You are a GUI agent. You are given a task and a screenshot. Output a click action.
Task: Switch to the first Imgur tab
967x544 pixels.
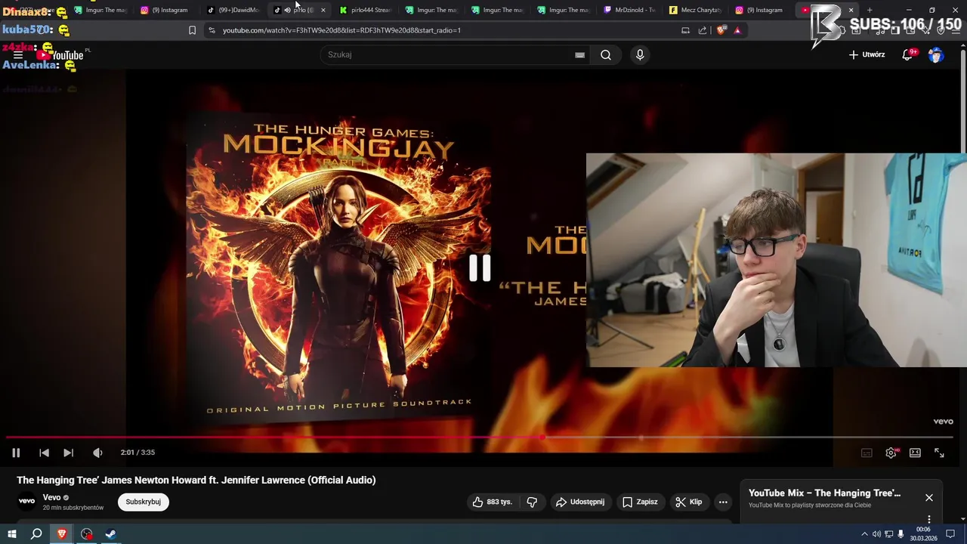tap(100, 10)
